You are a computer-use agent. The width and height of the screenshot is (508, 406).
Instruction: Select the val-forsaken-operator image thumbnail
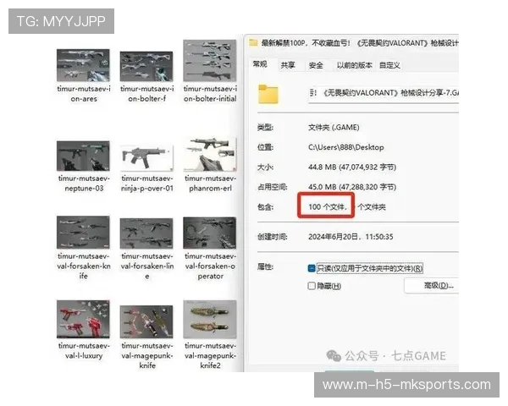coord(210,233)
